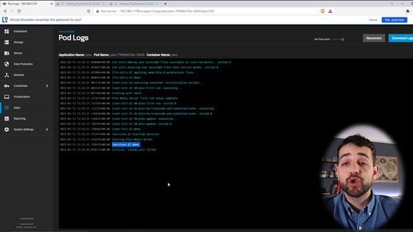Open the Network sidebar icon
This screenshot has height=232, width=413.
(6, 75)
